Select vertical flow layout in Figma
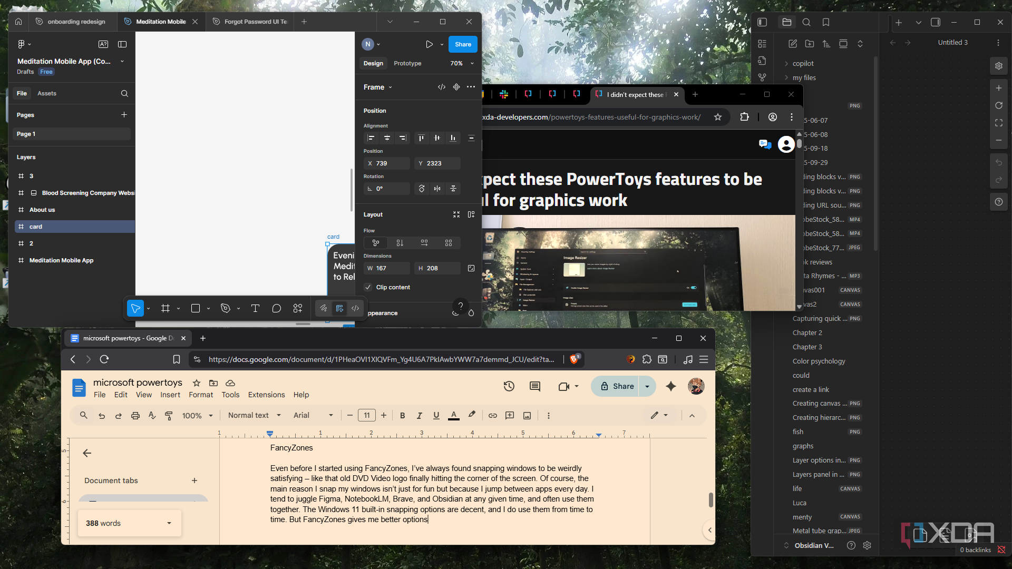1012x569 pixels. click(x=400, y=243)
